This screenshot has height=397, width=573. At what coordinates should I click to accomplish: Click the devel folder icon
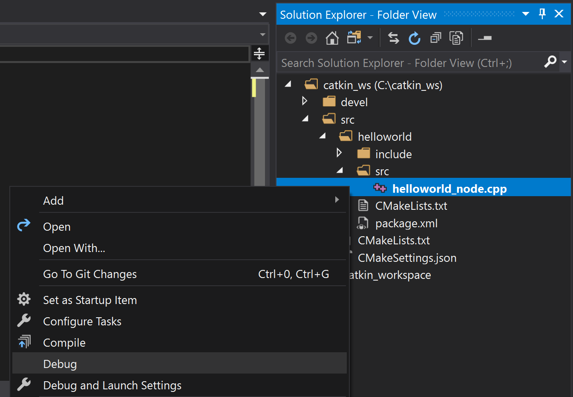click(x=329, y=101)
